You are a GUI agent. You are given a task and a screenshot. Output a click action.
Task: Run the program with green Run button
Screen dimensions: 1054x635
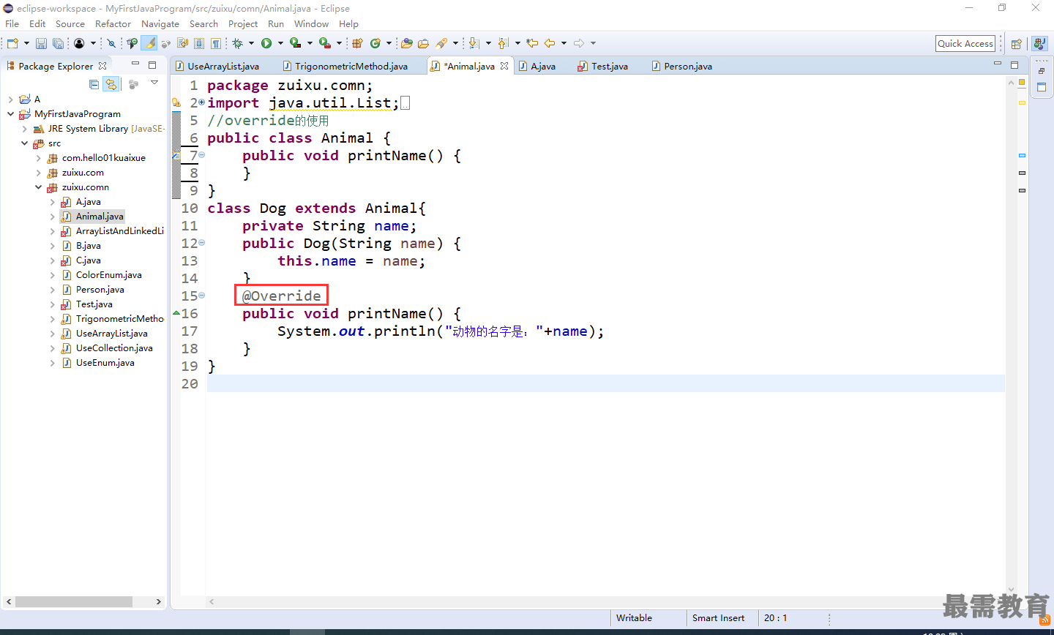(x=266, y=44)
